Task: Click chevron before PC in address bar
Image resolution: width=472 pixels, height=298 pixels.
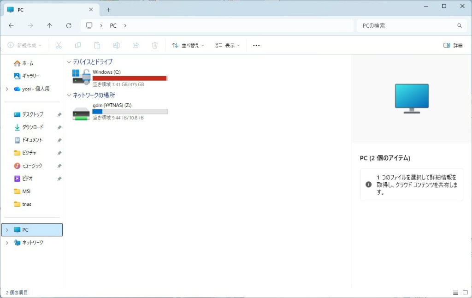Action: tap(101, 26)
